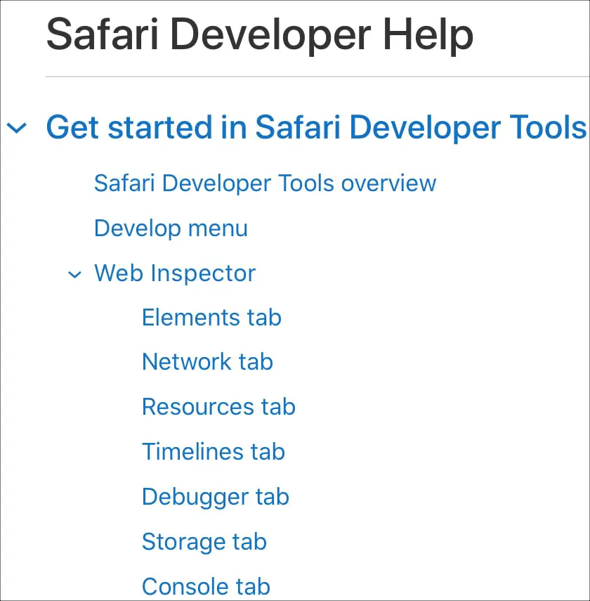Go to the Develop menu topic
This screenshot has height=601, width=590.
click(x=171, y=228)
